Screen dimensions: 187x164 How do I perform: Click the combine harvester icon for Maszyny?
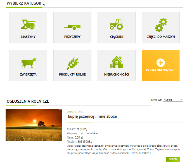coord(28,24)
